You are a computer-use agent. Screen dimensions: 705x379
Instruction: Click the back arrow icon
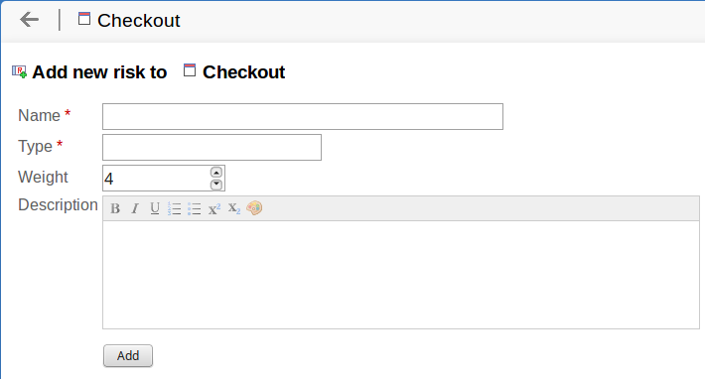[29, 20]
